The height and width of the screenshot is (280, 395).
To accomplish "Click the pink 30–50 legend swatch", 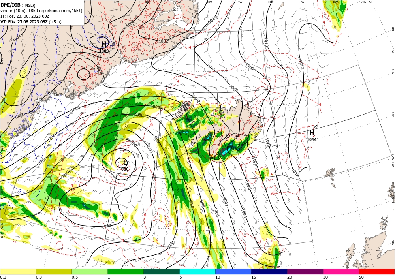I will 341,271.
